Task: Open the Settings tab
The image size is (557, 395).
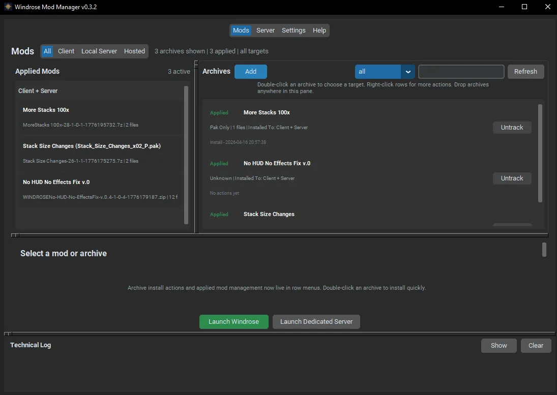Action: click(294, 30)
